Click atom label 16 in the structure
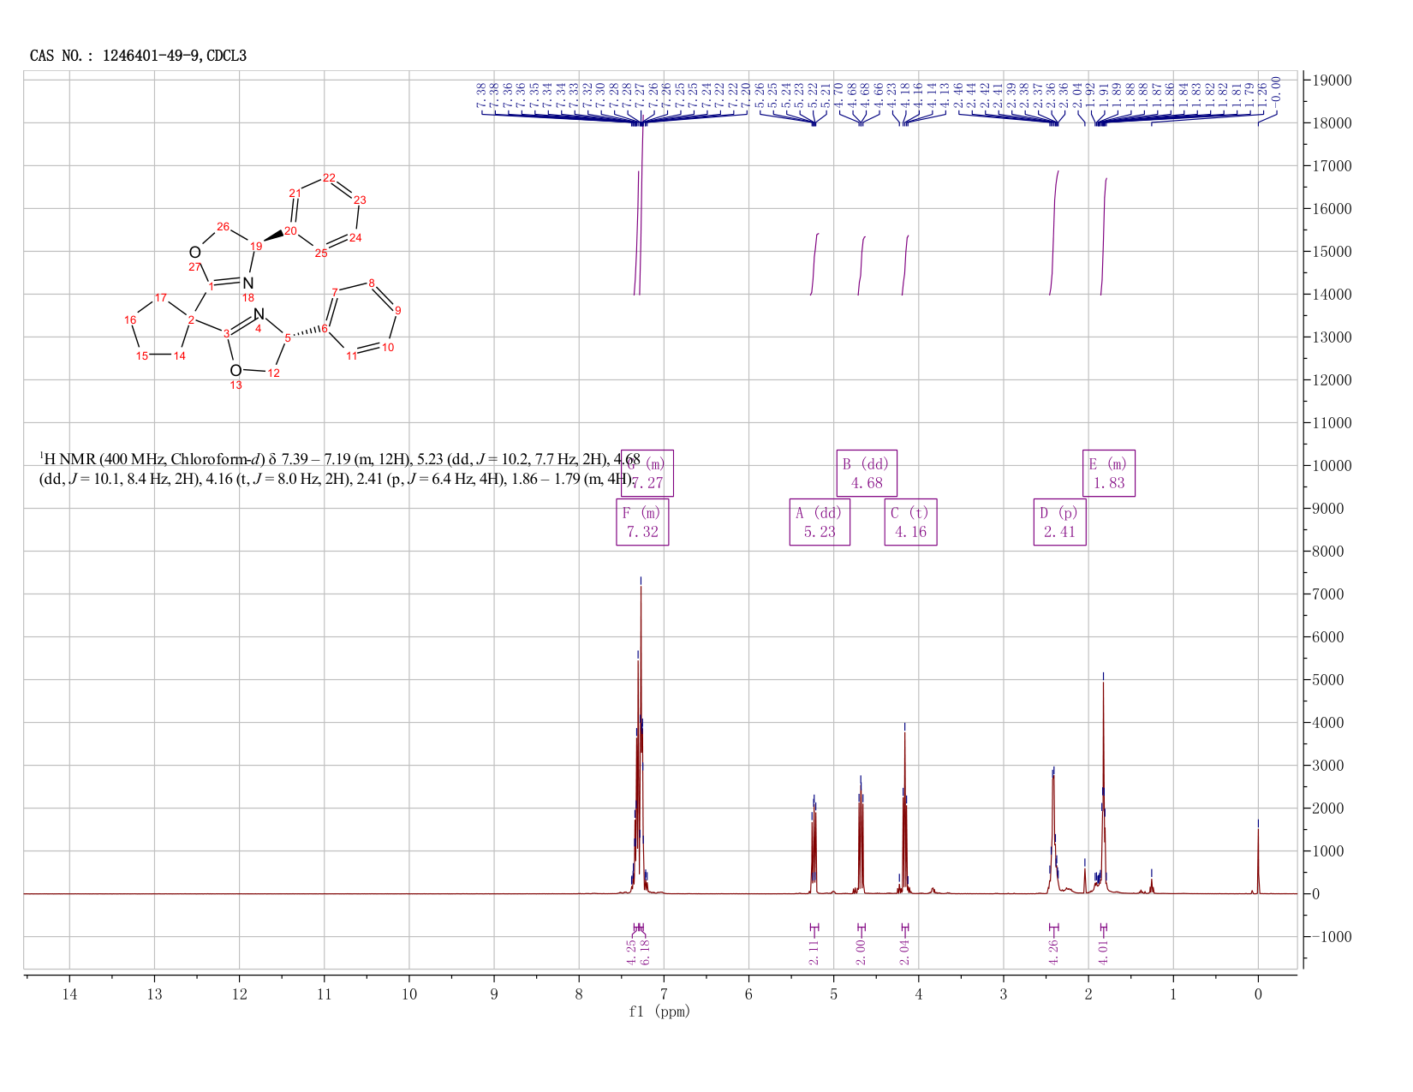Screen dimensions: 1413x1092 [x=130, y=320]
